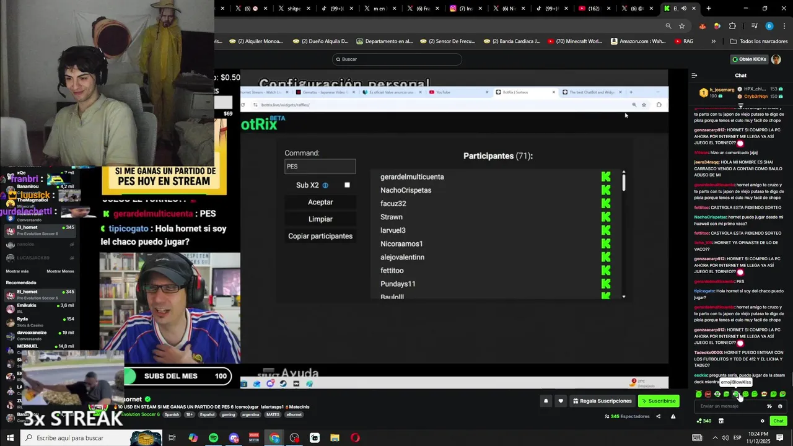Click the Suscribirse button
This screenshot has width=793, height=446.
659,401
